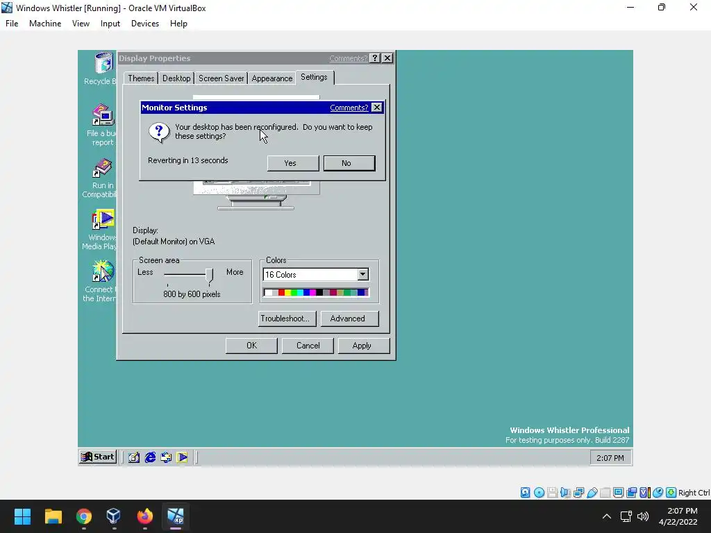This screenshot has width=711, height=533.
Task: Click the VirtualBox XP VM taskbar icon
Action: (175, 516)
